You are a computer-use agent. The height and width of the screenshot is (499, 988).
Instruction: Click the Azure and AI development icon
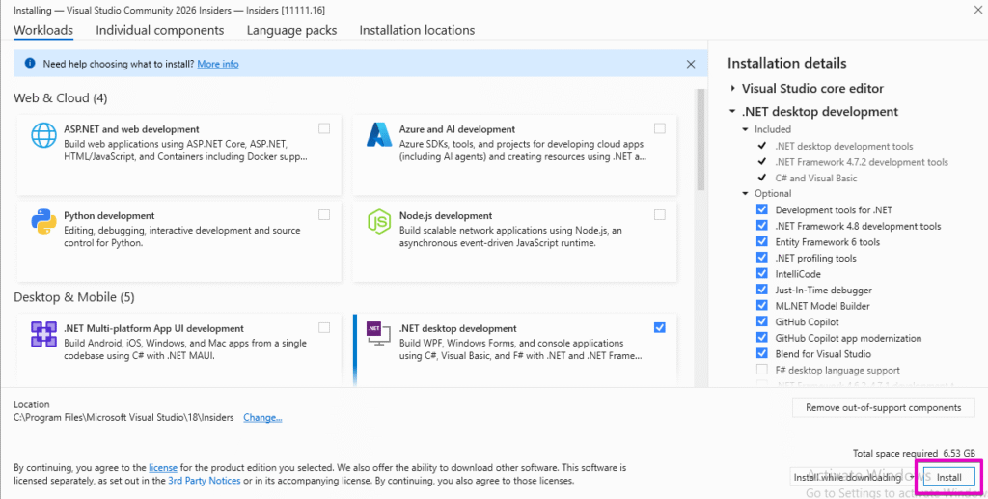377,136
